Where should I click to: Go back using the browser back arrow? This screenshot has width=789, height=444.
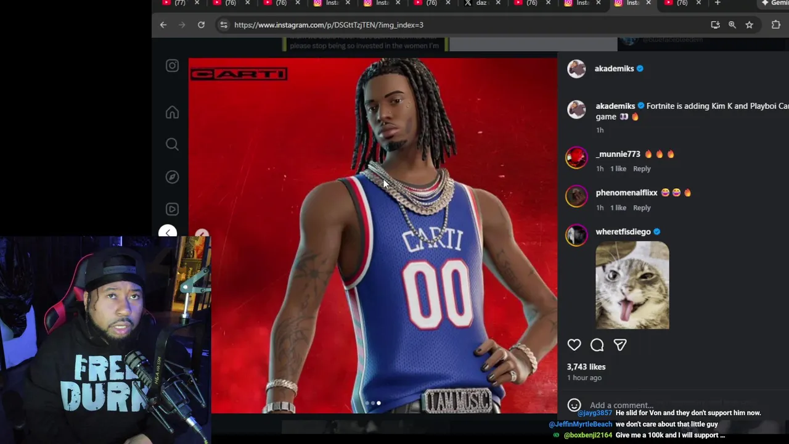click(163, 25)
